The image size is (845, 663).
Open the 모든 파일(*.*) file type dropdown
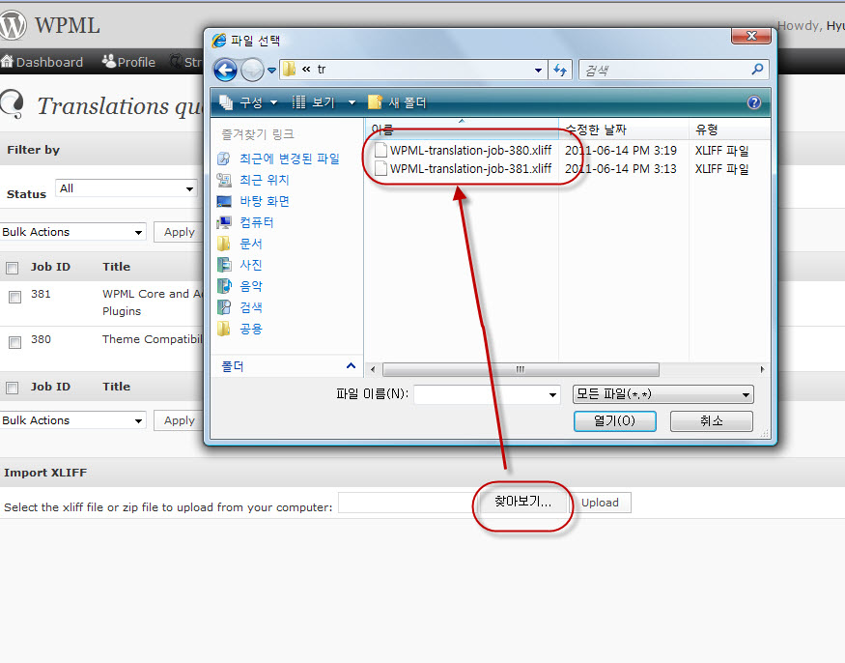[662, 394]
